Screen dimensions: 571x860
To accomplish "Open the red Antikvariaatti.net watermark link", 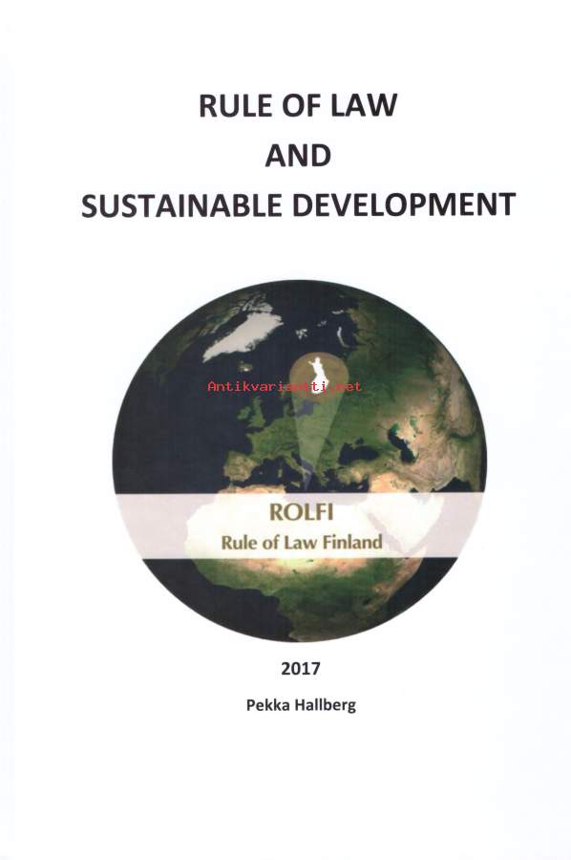I will coord(284,387).
